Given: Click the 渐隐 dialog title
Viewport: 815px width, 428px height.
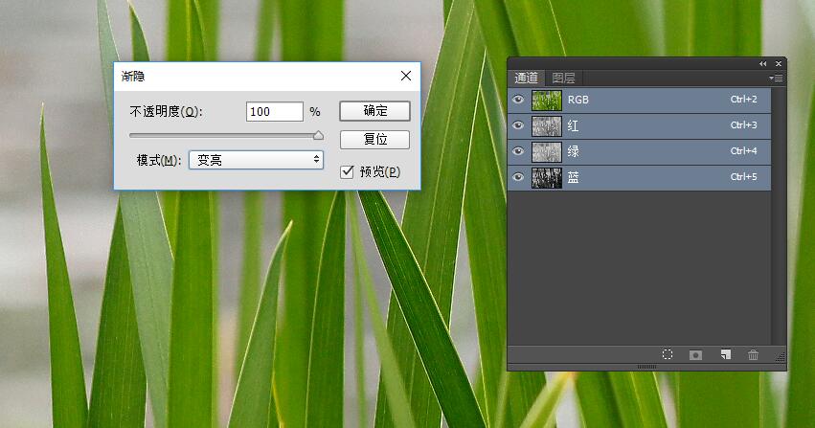Looking at the screenshot, I should [x=133, y=77].
